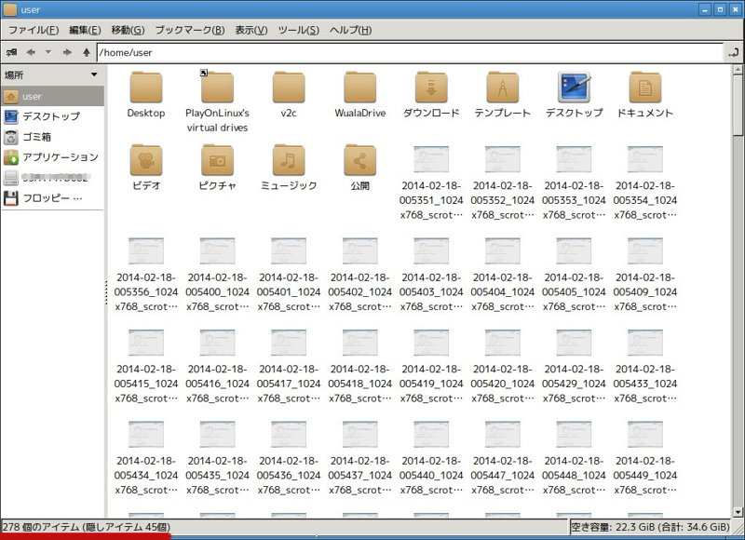Click the vertical scrollbar thumb
This screenshot has height=540, width=745.
(x=738, y=105)
